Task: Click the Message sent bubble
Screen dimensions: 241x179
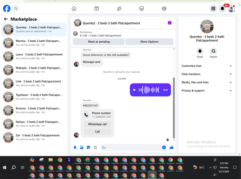Action: pos(92,62)
